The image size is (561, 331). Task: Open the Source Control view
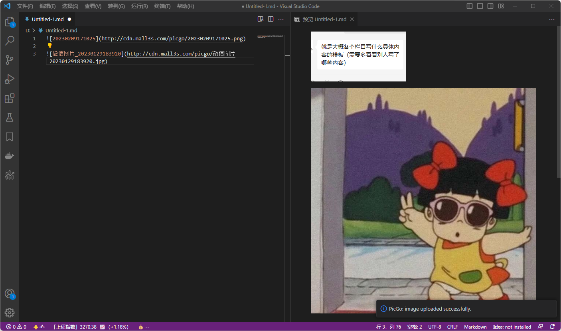[x=10, y=60]
